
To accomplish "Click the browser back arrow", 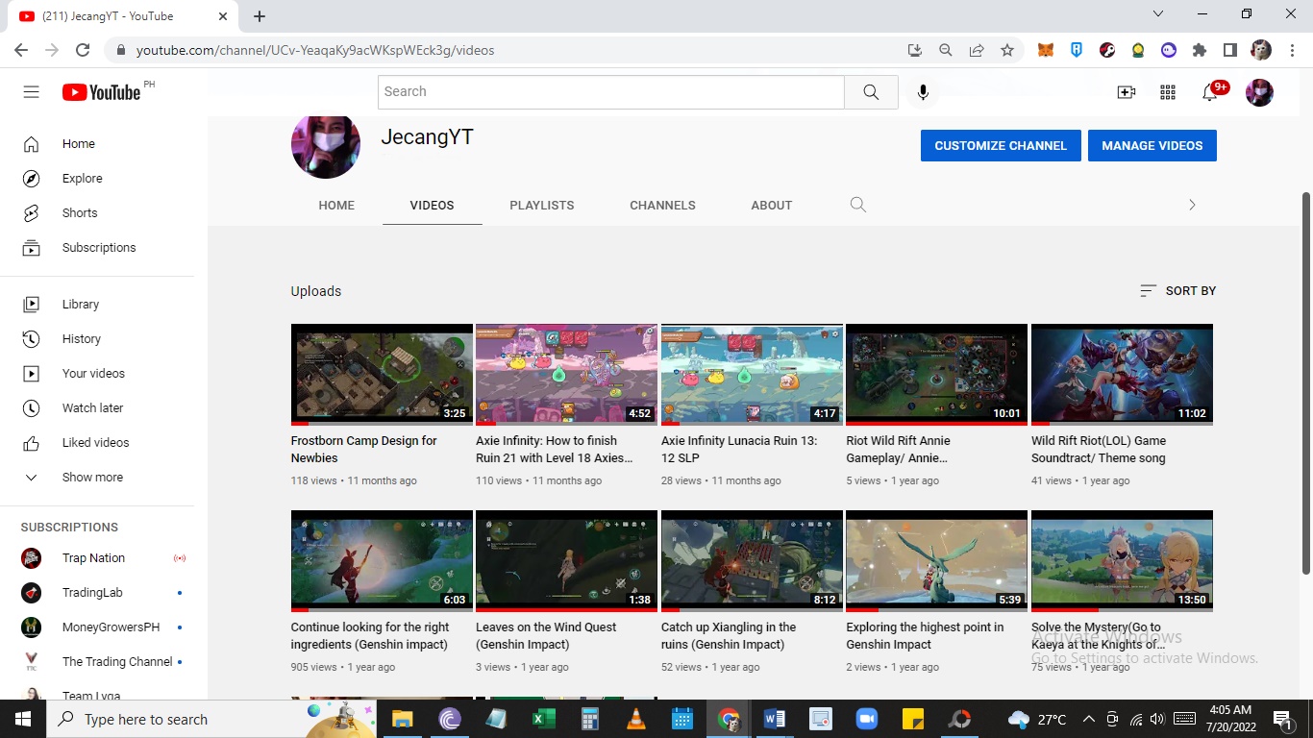I will (21, 50).
